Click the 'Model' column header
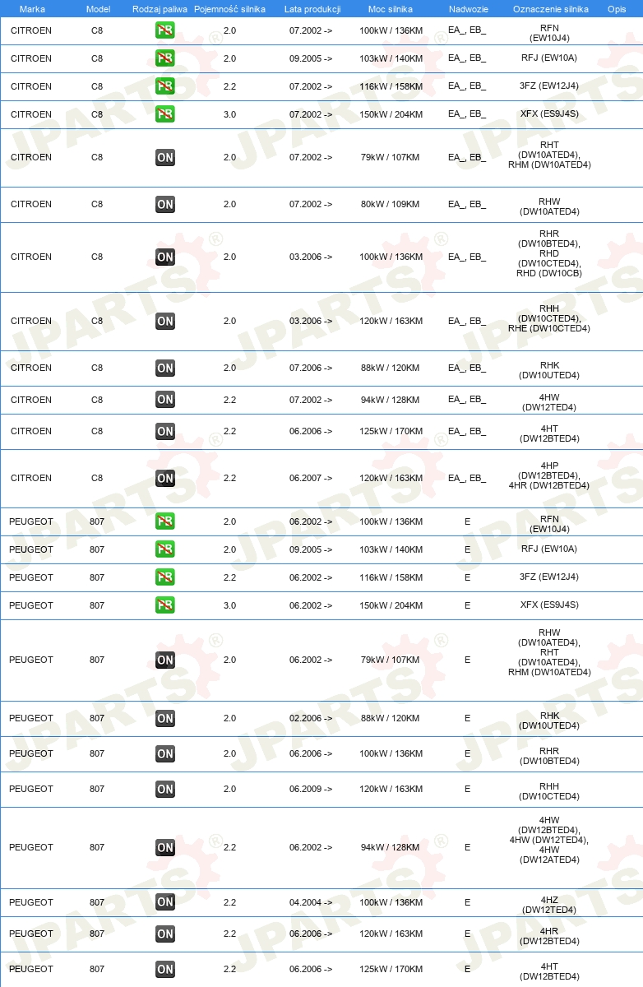The height and width of the screenshot is (987, 643). [98, 8]
